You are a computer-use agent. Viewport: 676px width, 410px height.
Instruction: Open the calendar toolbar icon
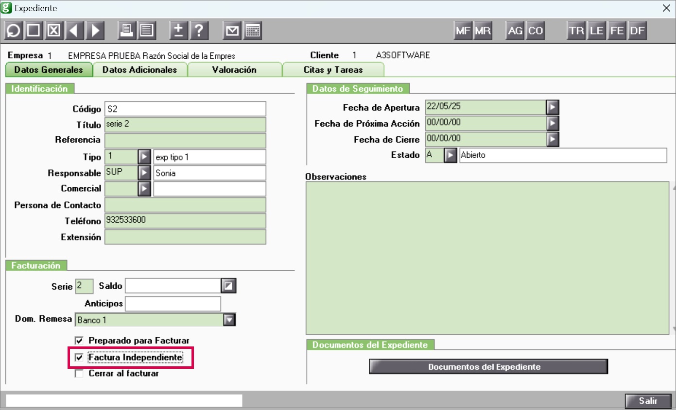tap(253, 31)
